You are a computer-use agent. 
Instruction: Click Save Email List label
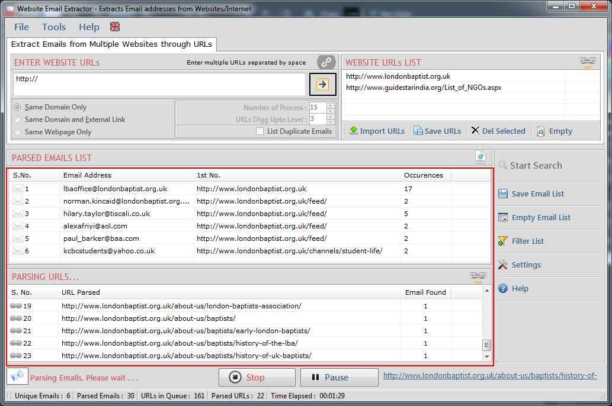pos(537,194)
